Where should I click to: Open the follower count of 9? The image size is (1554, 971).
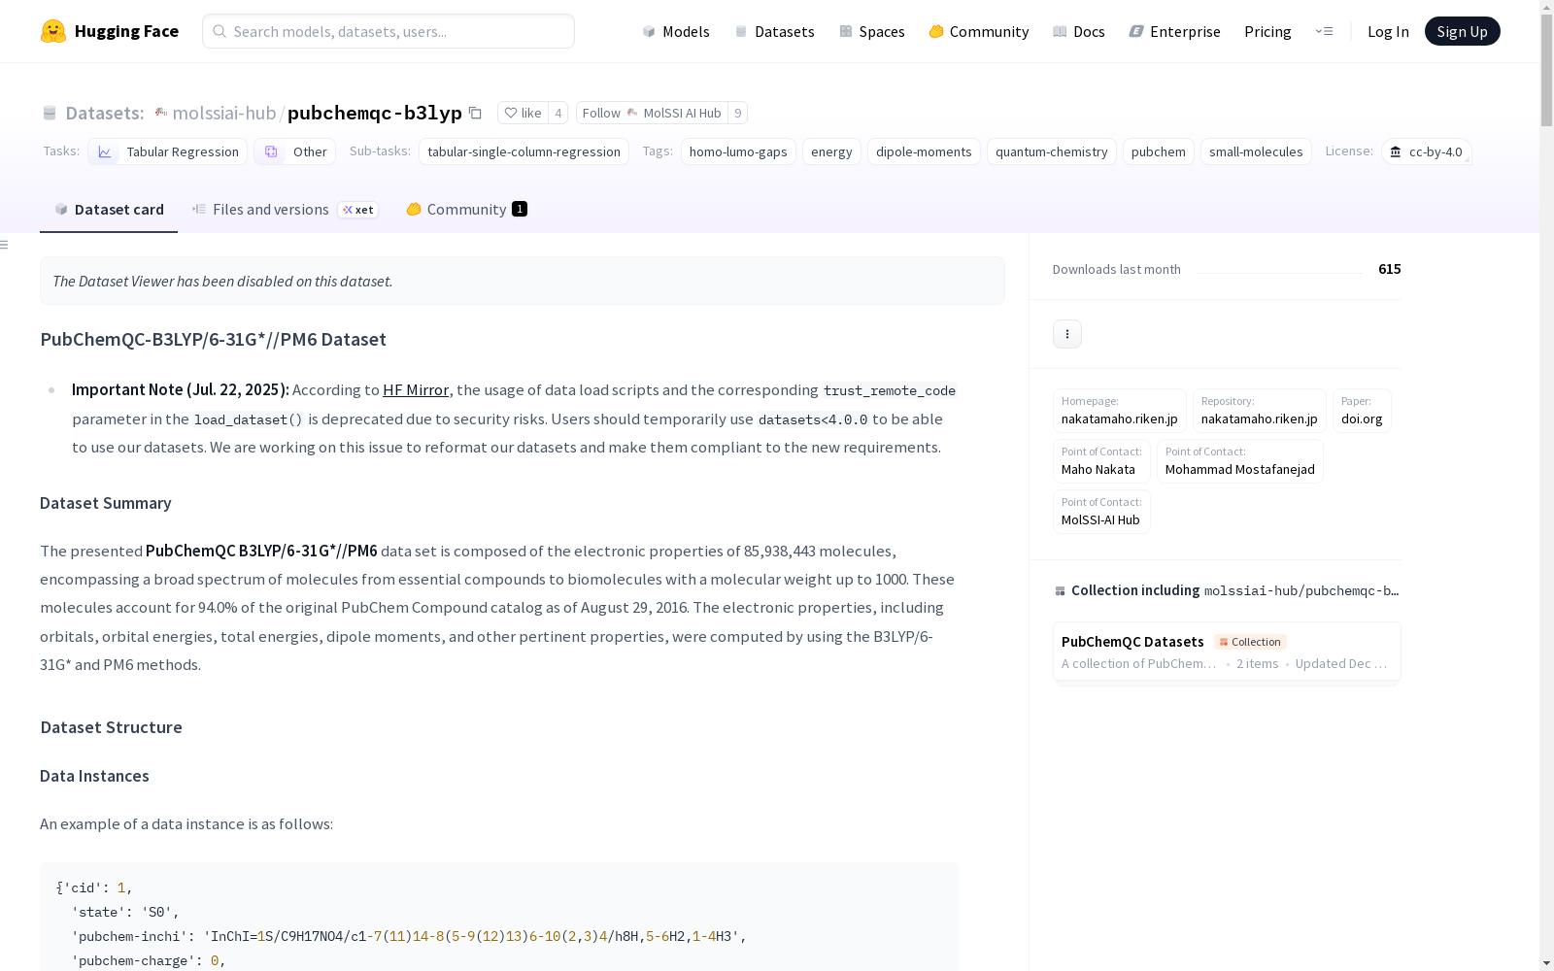[738, 113]
